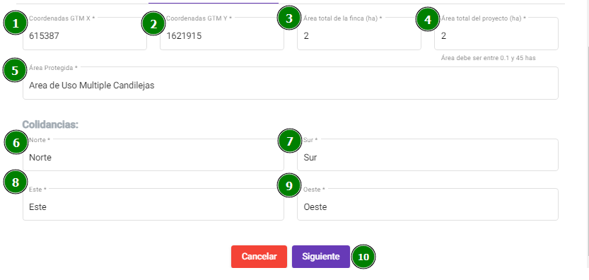Screen dimensions: 589x280
Task: Click the green number 6 marker
Action: click(16, 142)
